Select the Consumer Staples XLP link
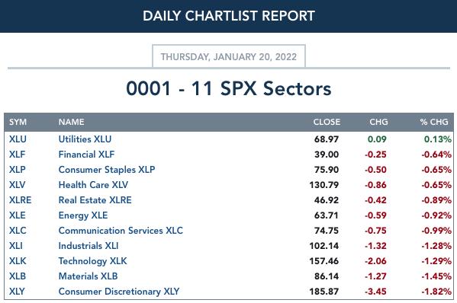 point(107,170)
